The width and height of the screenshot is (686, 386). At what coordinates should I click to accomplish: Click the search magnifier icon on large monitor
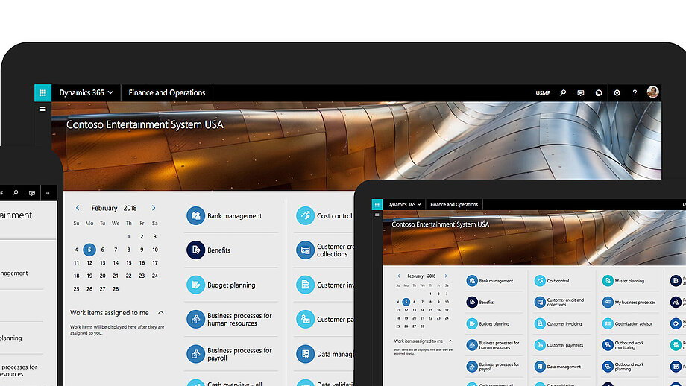(x=563, y=92)
